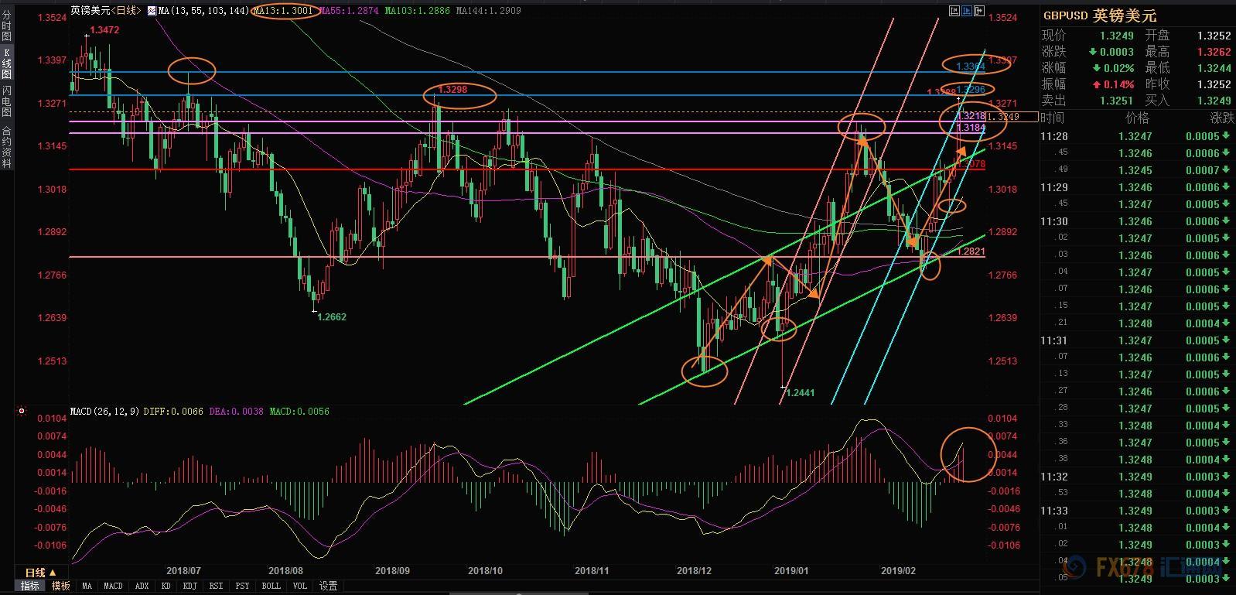The image size is (1236, 595).
Task: Choose the MACD indicator button
Action: 113,586
